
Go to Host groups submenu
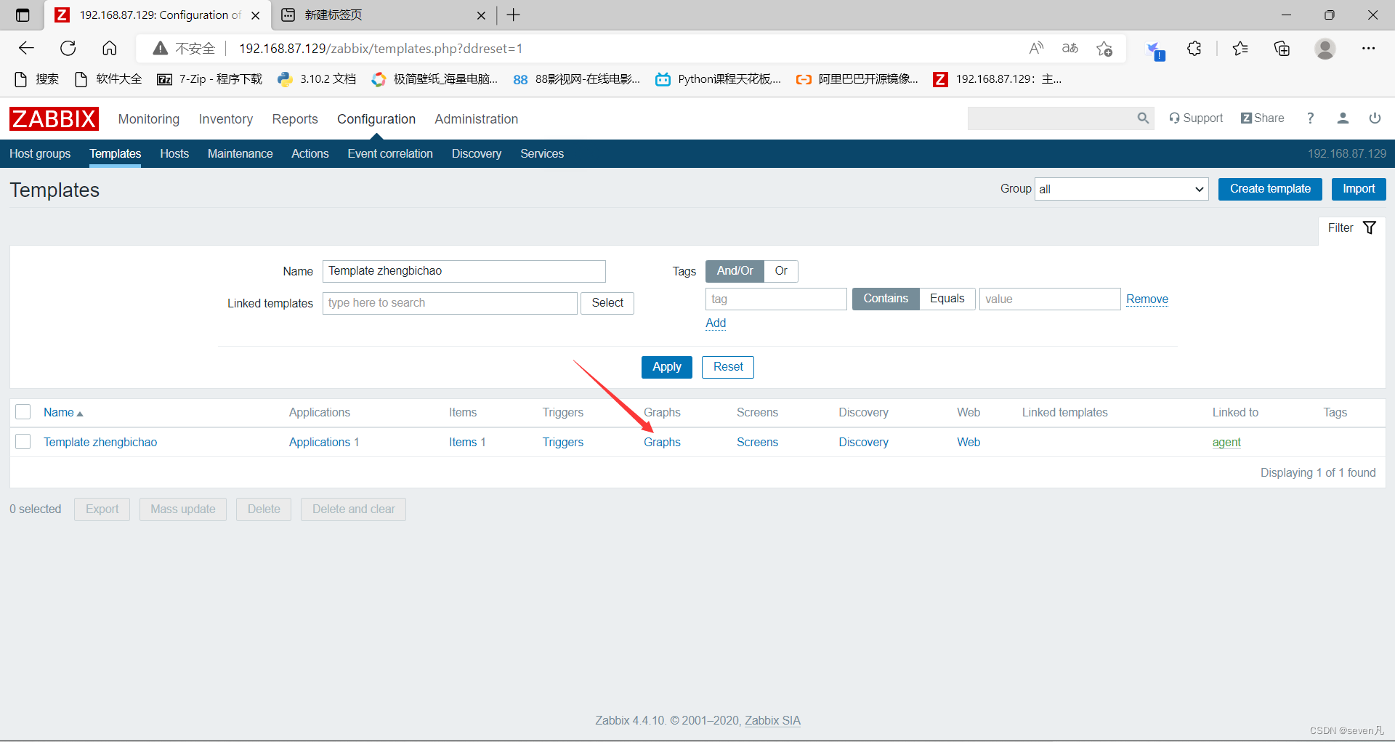[x=40, y=154]
